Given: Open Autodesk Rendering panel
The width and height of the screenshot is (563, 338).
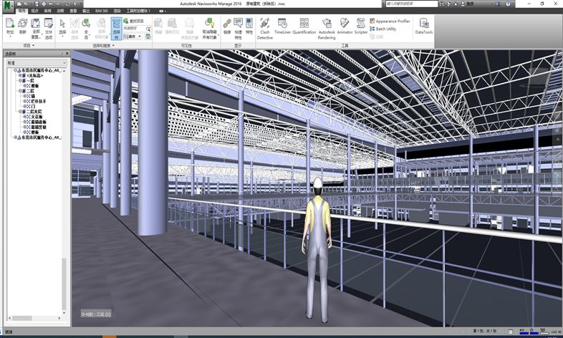Looking at the screenshot, I should pyautogui.click(x=327, y=28).
